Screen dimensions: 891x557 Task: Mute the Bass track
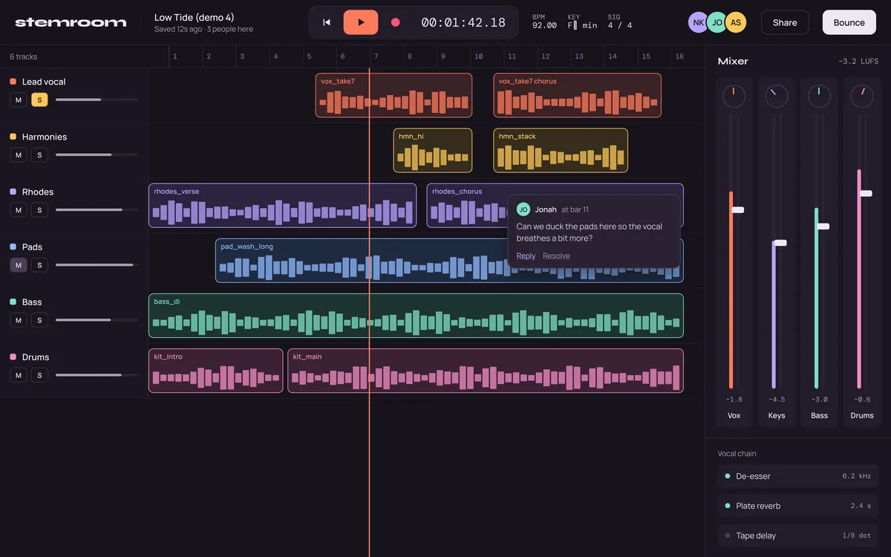point(19,319)
